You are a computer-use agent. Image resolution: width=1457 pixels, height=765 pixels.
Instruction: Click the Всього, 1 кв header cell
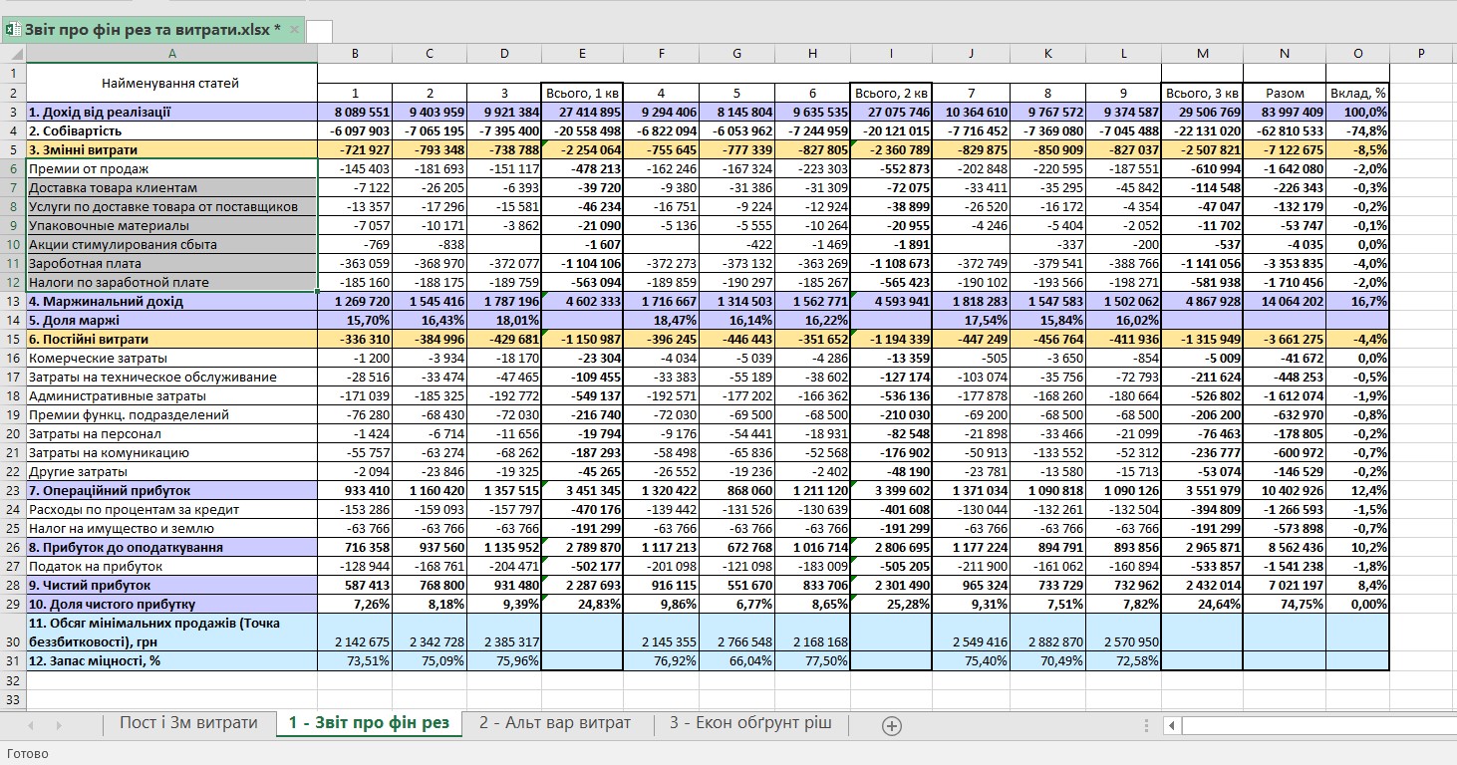(x=582, y=93)
